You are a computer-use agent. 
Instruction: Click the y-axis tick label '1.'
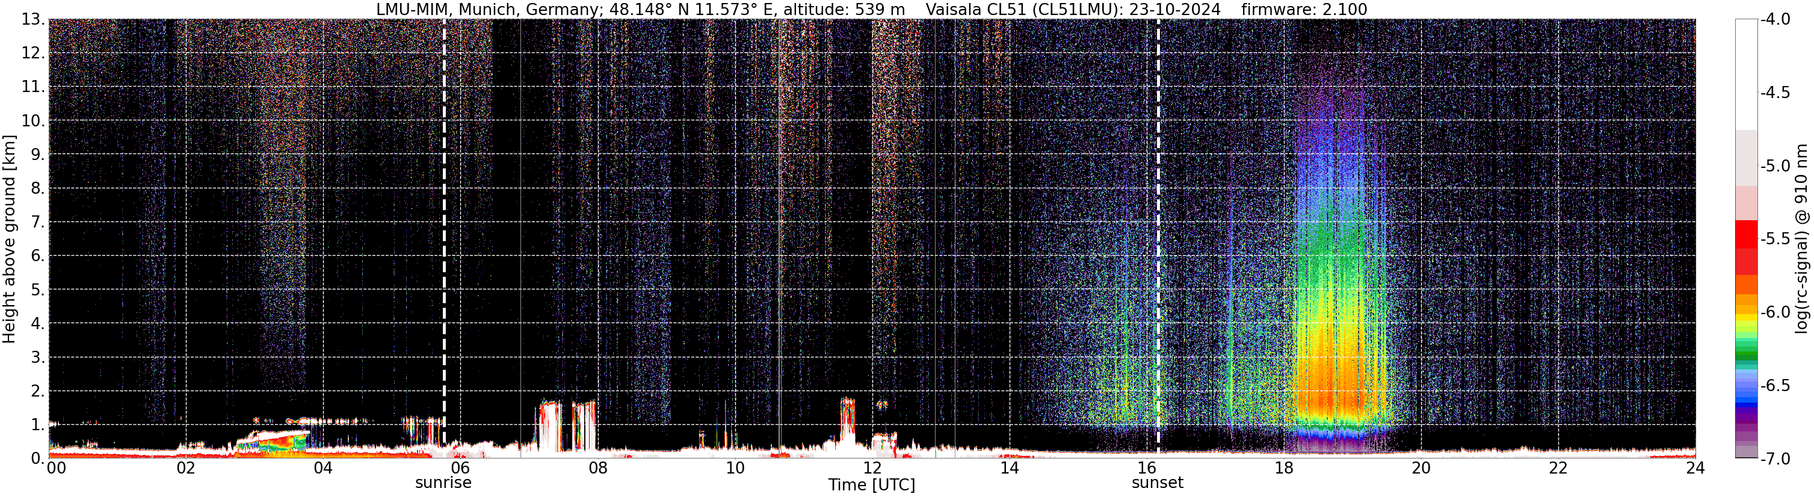(38, 425)
